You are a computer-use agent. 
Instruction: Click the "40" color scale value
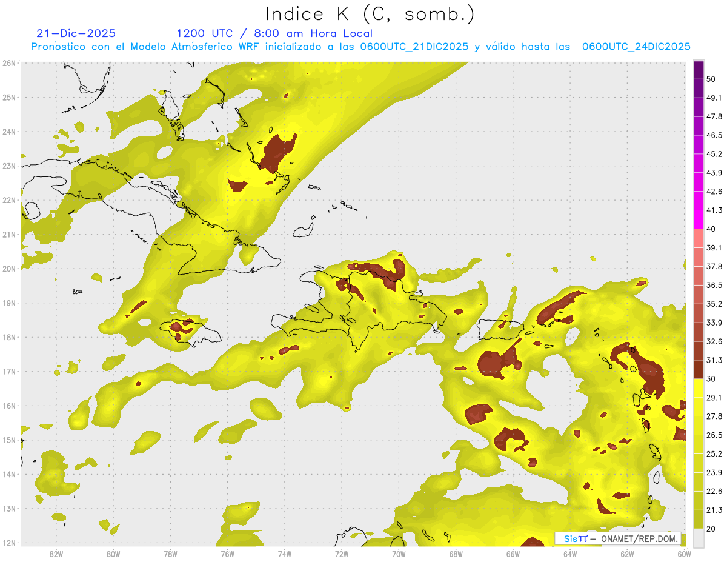[x=711, y=229]
